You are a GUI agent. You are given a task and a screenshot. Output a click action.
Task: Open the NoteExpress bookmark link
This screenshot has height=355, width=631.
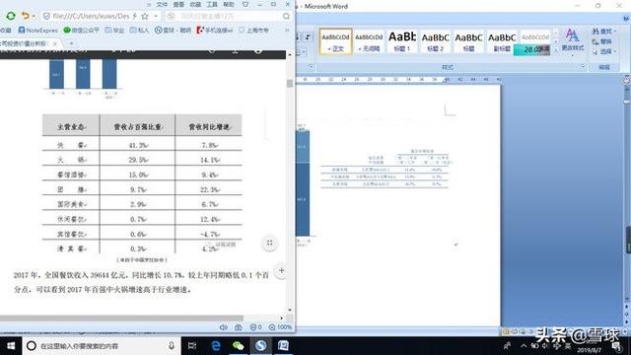[38, 31]
